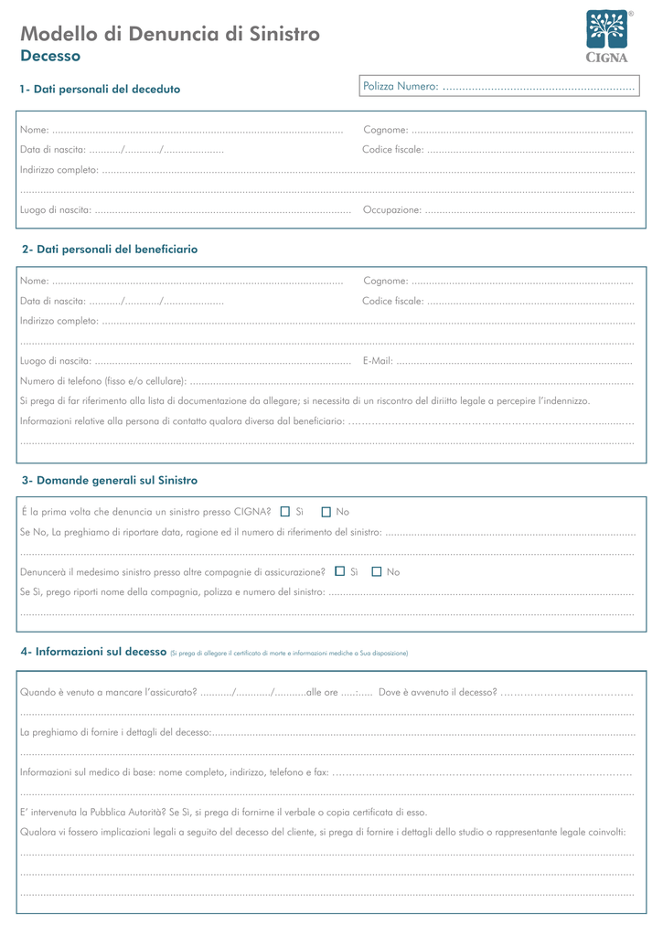Click deceased's Luogo di nascita field
Image resolution: width=663 pixels, height=936 pixels.
[x=223, y=209]
